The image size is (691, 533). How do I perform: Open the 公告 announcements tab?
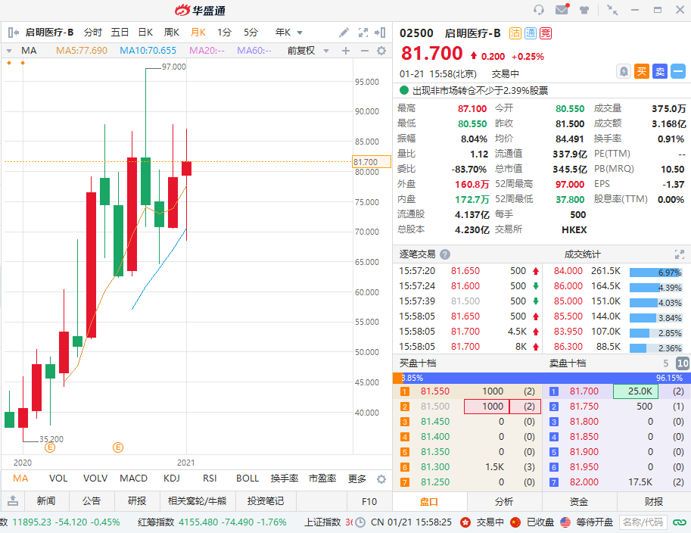pyautogui.click(x=92, y=500)
